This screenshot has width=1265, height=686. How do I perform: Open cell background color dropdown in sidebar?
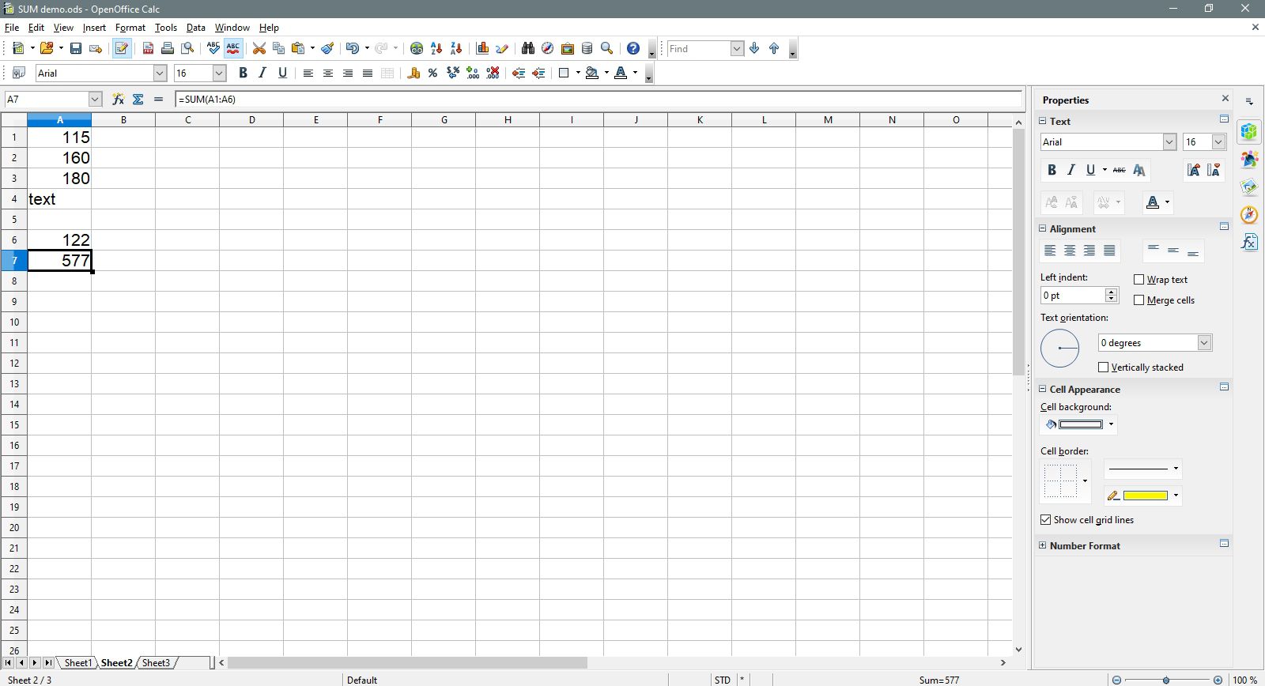click(1111, 424)
